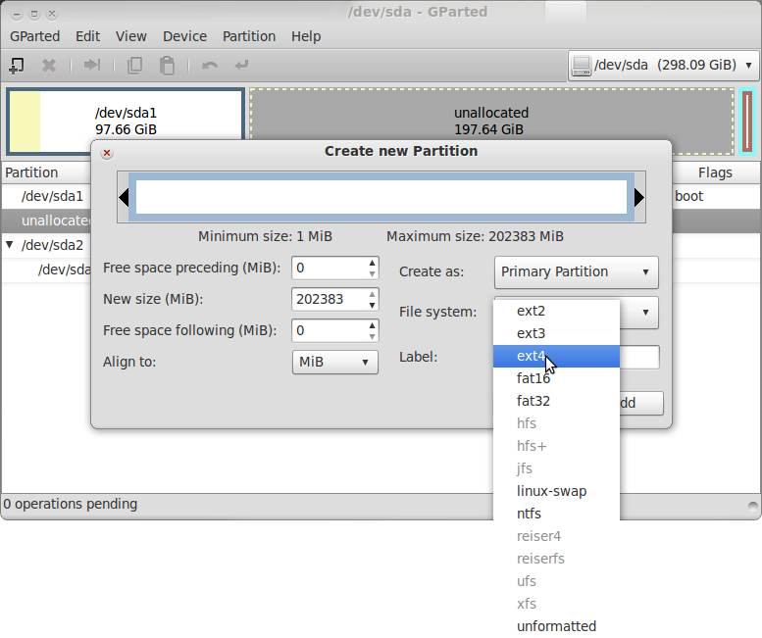Click the Maximum size: 202383 MiB label

click(x=475, y=236)
